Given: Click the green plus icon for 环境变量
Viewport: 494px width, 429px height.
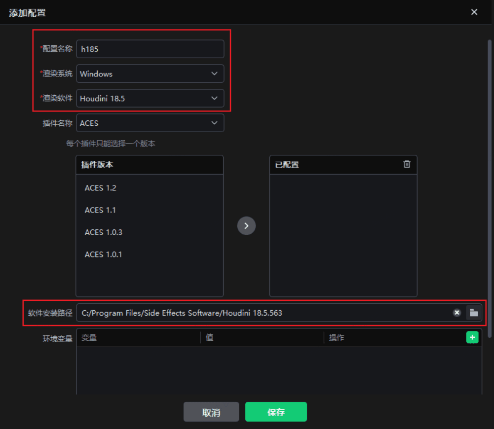Looking at the screenshot, I should [472, 337].
